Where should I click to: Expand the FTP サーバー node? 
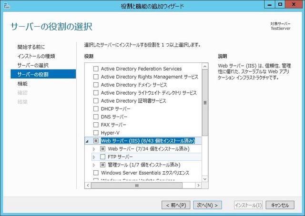click(x=94, y=157)
